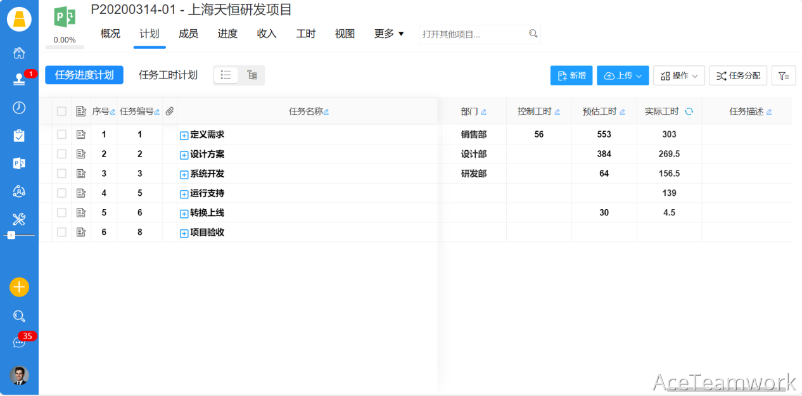Check the select-all header checkbox

click(x=61, y=112)
